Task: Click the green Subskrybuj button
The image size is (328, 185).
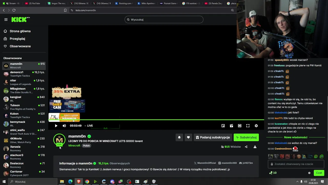Action: point(246,137)
